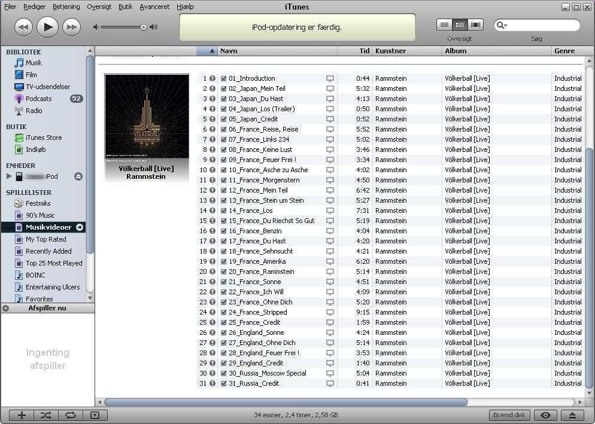
Task: Skip forward with the fast-forward button
Action: (x=71, y=28)
